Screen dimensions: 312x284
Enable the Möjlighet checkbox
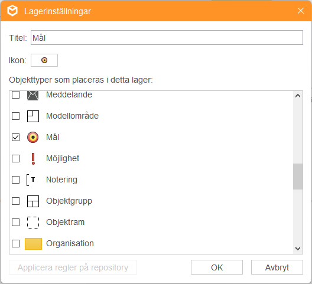tap(15, 158)
